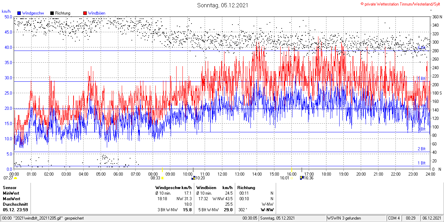The height and width of the screenshot is (222, 444).
Task: Click the km/h axis unit label
Action: [x=6, y=11]
